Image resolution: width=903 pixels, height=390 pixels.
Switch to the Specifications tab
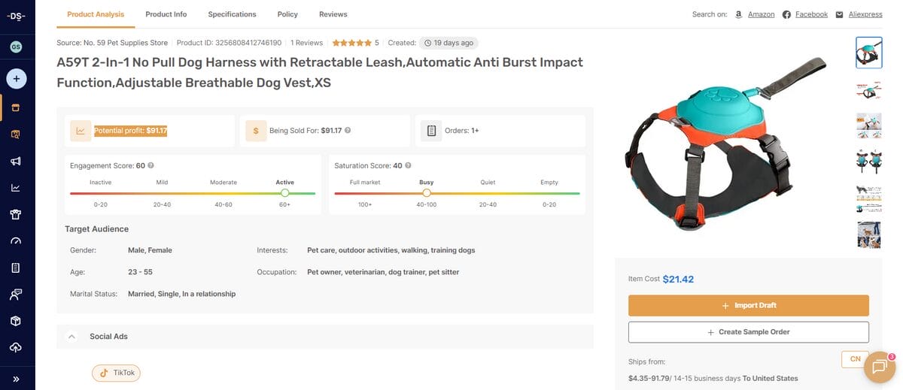tap(232, 14)
